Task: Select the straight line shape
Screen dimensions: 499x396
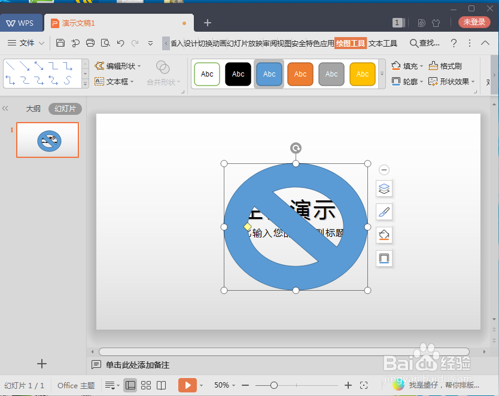Action: pyautogui.click(x=10, y=66)
